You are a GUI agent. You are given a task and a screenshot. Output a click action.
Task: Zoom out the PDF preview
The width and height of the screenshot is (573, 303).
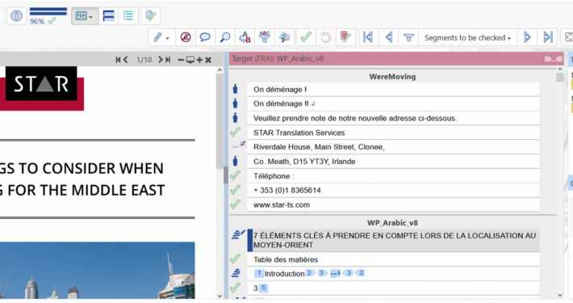181,60
